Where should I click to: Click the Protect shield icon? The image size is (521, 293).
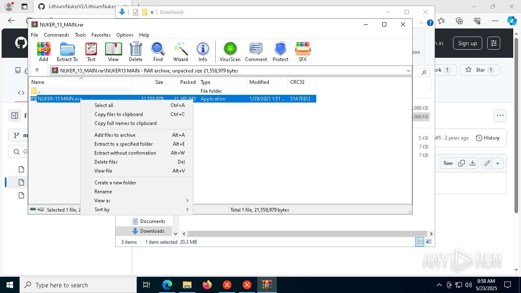click(280, 52)
